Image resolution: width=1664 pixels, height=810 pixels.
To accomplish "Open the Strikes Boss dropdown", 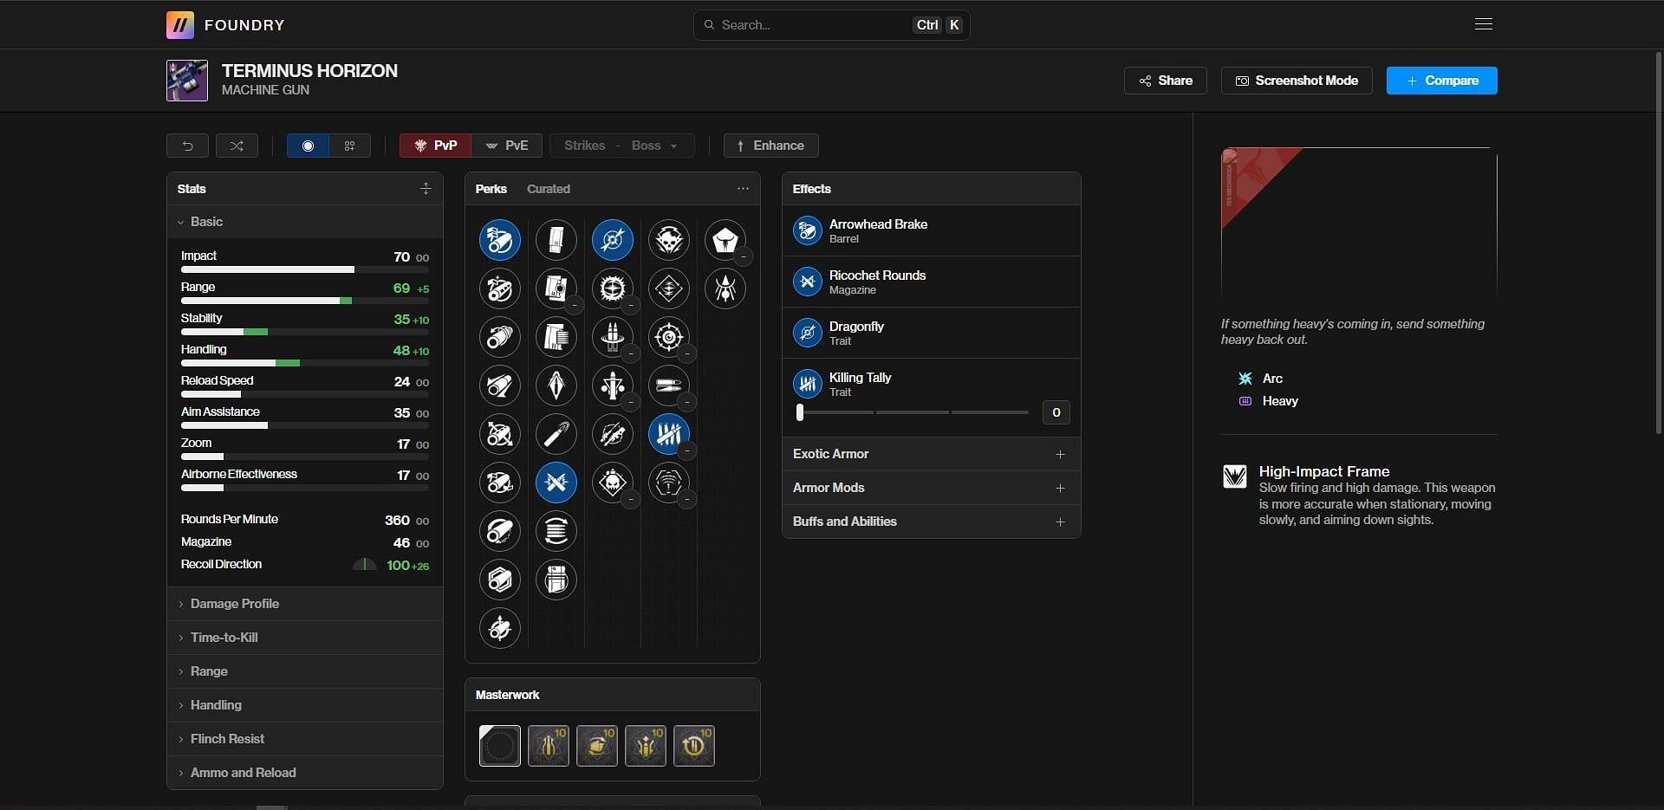I will coord(621,146).
